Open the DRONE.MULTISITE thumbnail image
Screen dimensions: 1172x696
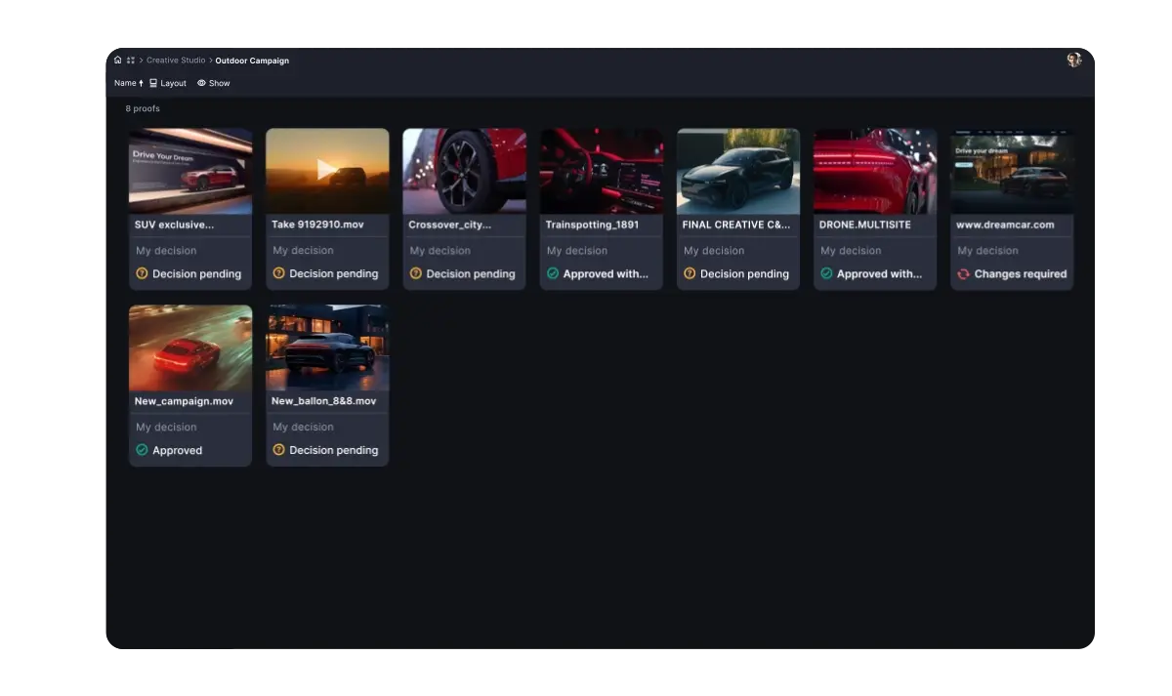(875, 171)
